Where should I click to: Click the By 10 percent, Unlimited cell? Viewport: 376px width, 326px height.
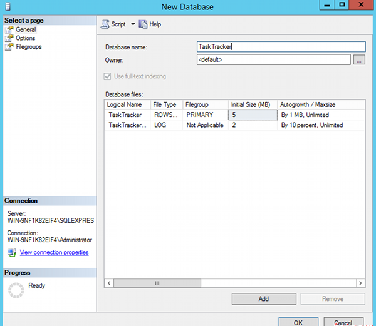coord(321,125)
